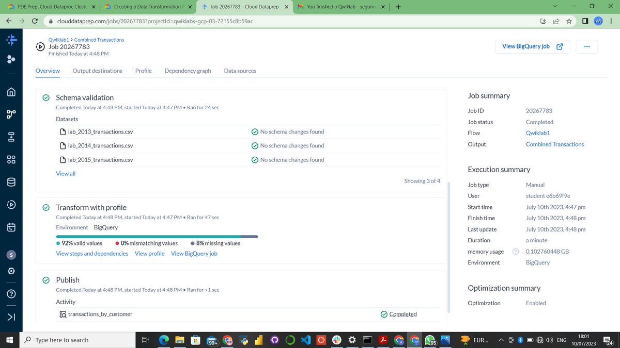Open the Qwiklab1 Flow link in Job summary
Image resolution: width=620 pixels, height=348 pixels.
[x=538, y=133]
